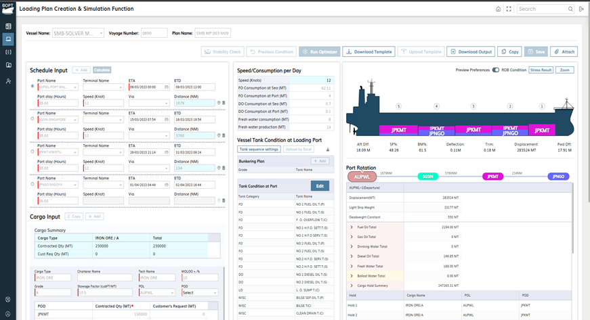
Task: Click the Download Template button
Action: click(368, 51)
